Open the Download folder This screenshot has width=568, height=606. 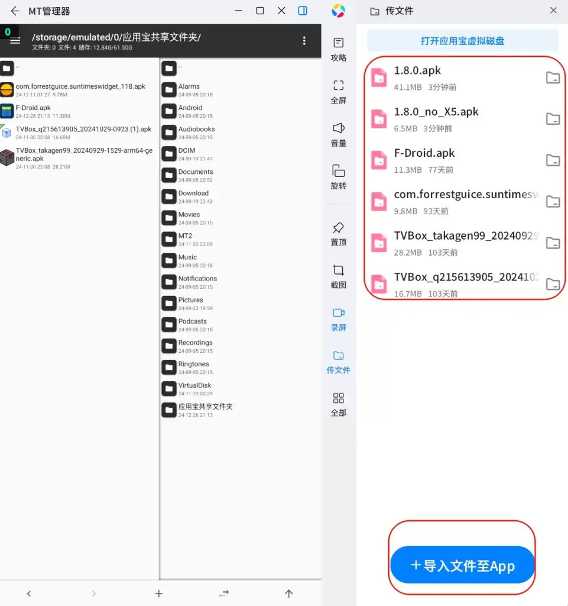(x=241, y=196)
